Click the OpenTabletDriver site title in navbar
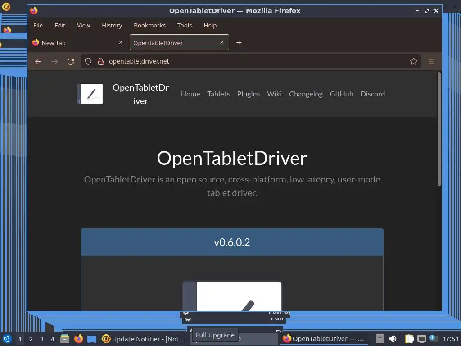Screen dimensions: 461x346 click(x=141, y=94)
